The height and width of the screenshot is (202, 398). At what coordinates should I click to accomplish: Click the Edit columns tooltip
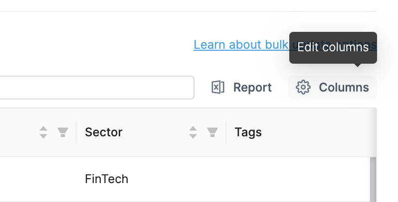[333, 48]
